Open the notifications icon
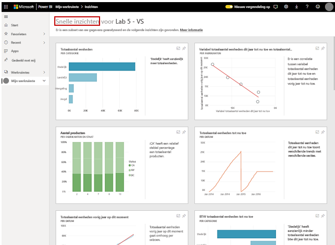The image size is (335, 245). click(275, 7)
